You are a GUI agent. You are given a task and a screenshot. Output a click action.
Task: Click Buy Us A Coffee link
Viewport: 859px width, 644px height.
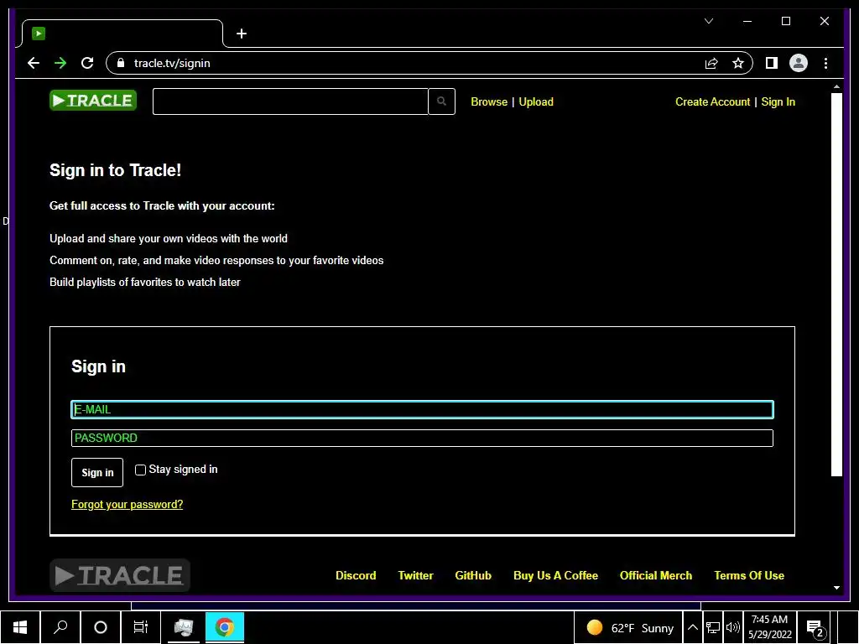click(555, 575)
